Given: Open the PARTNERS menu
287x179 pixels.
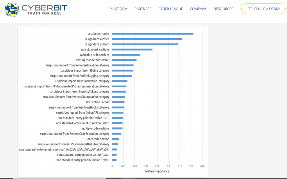Looking at the screenshot, I should point(143,9).
